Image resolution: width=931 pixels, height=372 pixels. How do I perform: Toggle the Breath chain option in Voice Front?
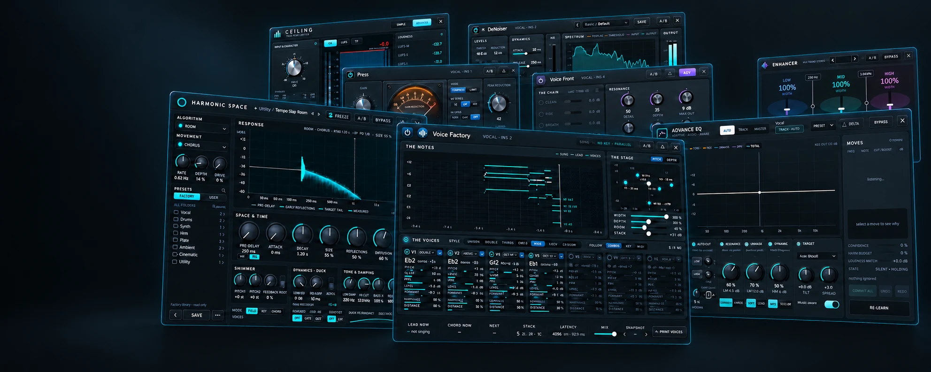541,125
